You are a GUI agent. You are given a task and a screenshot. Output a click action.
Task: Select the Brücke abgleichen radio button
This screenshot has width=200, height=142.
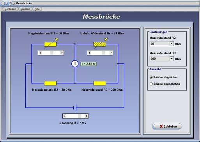pyautogui.click(x=151, y=77)
